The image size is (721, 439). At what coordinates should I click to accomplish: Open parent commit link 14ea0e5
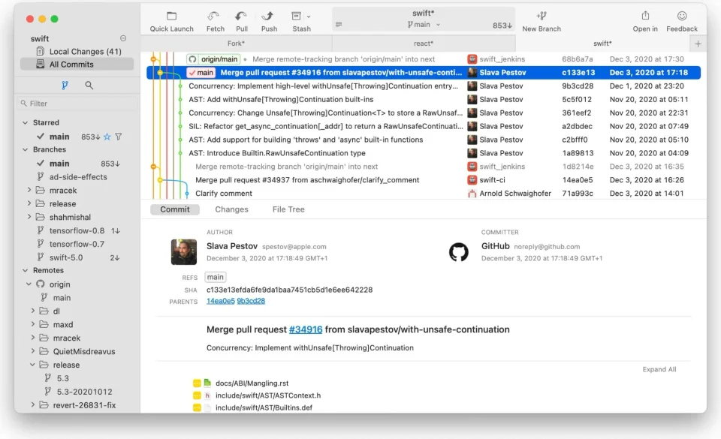coord(221,301)
